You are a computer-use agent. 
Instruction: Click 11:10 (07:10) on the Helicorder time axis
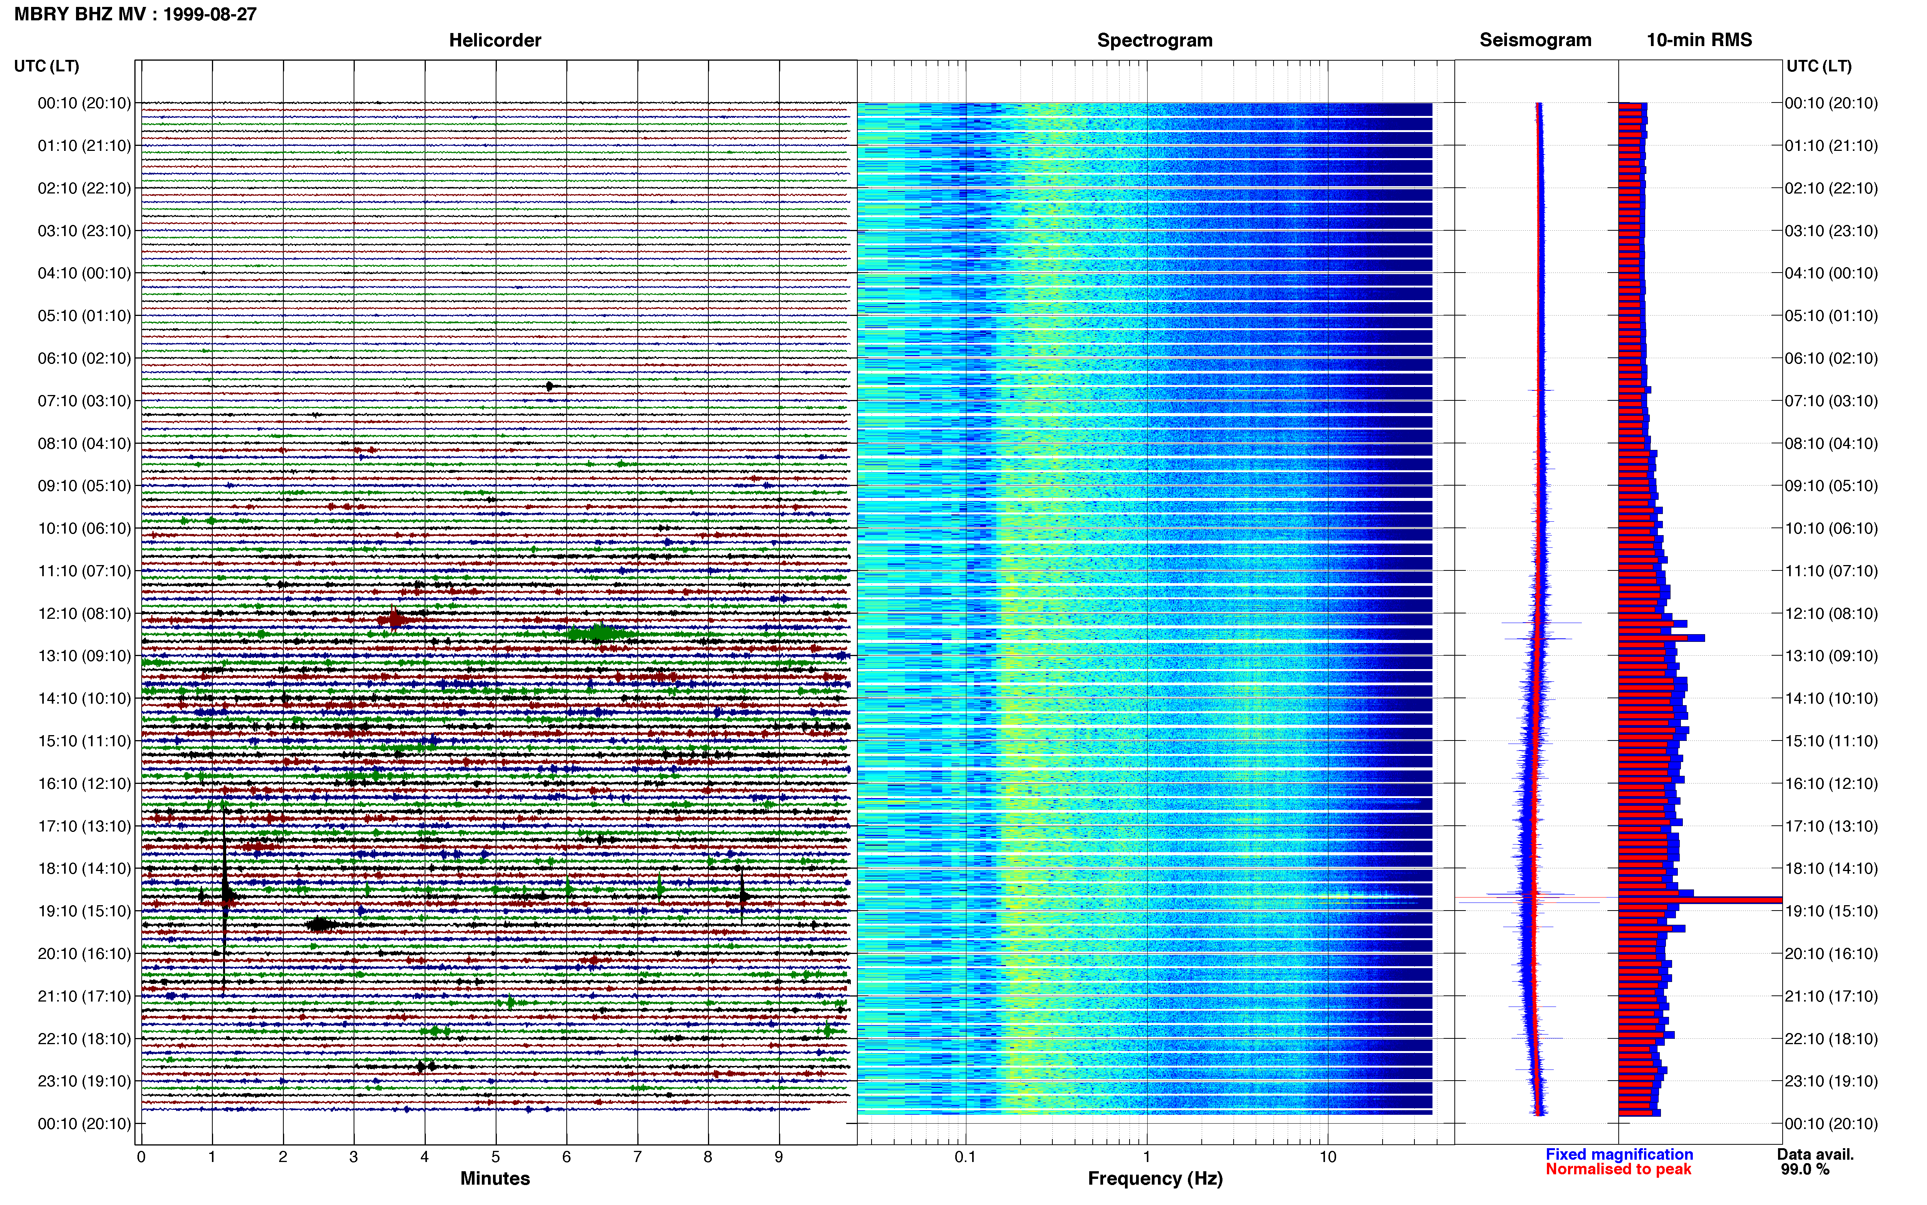click(84, 570)
